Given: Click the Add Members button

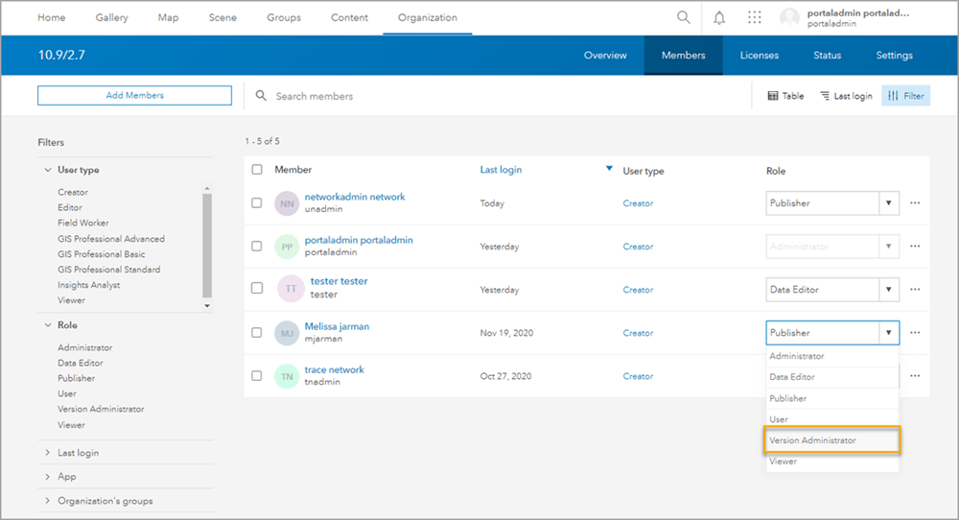Looking at the screenshot, I should [x=134, y=96].
